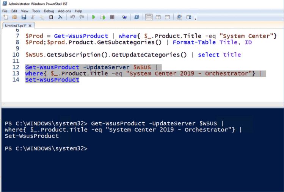Click line number 10 in the gutter
284x192 pixels.
[16, 55]
